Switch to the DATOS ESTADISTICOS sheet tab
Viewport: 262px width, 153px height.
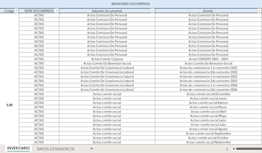point(55,149)
